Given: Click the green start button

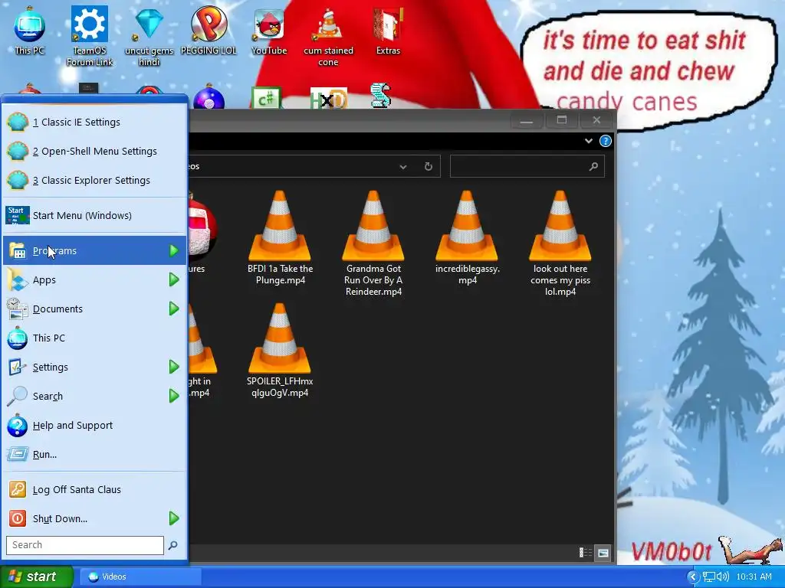Looking at the screenshot, I should pyautogui.click(x=36, y=577).
